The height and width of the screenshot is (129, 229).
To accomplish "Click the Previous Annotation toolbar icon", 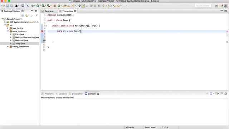I will (109, 6).
